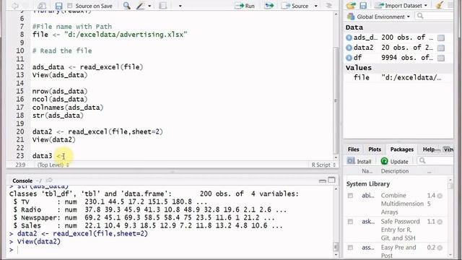Click the console working directory arrow icon
Screen dimensions: 462x260
click(49, 180)
